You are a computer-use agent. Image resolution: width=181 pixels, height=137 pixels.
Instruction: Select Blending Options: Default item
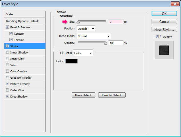point(22,21)
